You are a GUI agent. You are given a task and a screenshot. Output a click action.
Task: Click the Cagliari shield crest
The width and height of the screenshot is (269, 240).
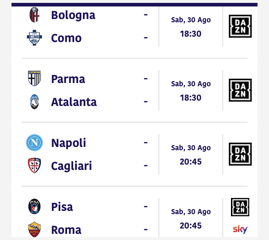coord(34,165)
